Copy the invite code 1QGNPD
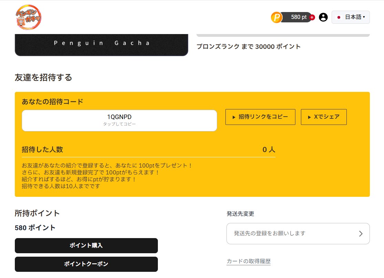 pos(119,120)
